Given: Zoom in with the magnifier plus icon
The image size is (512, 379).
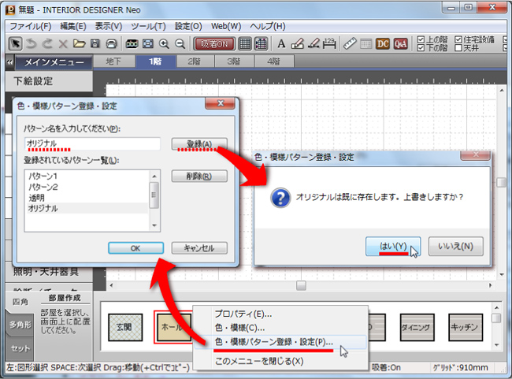Looking at the screenshot, I should [164, 43].
